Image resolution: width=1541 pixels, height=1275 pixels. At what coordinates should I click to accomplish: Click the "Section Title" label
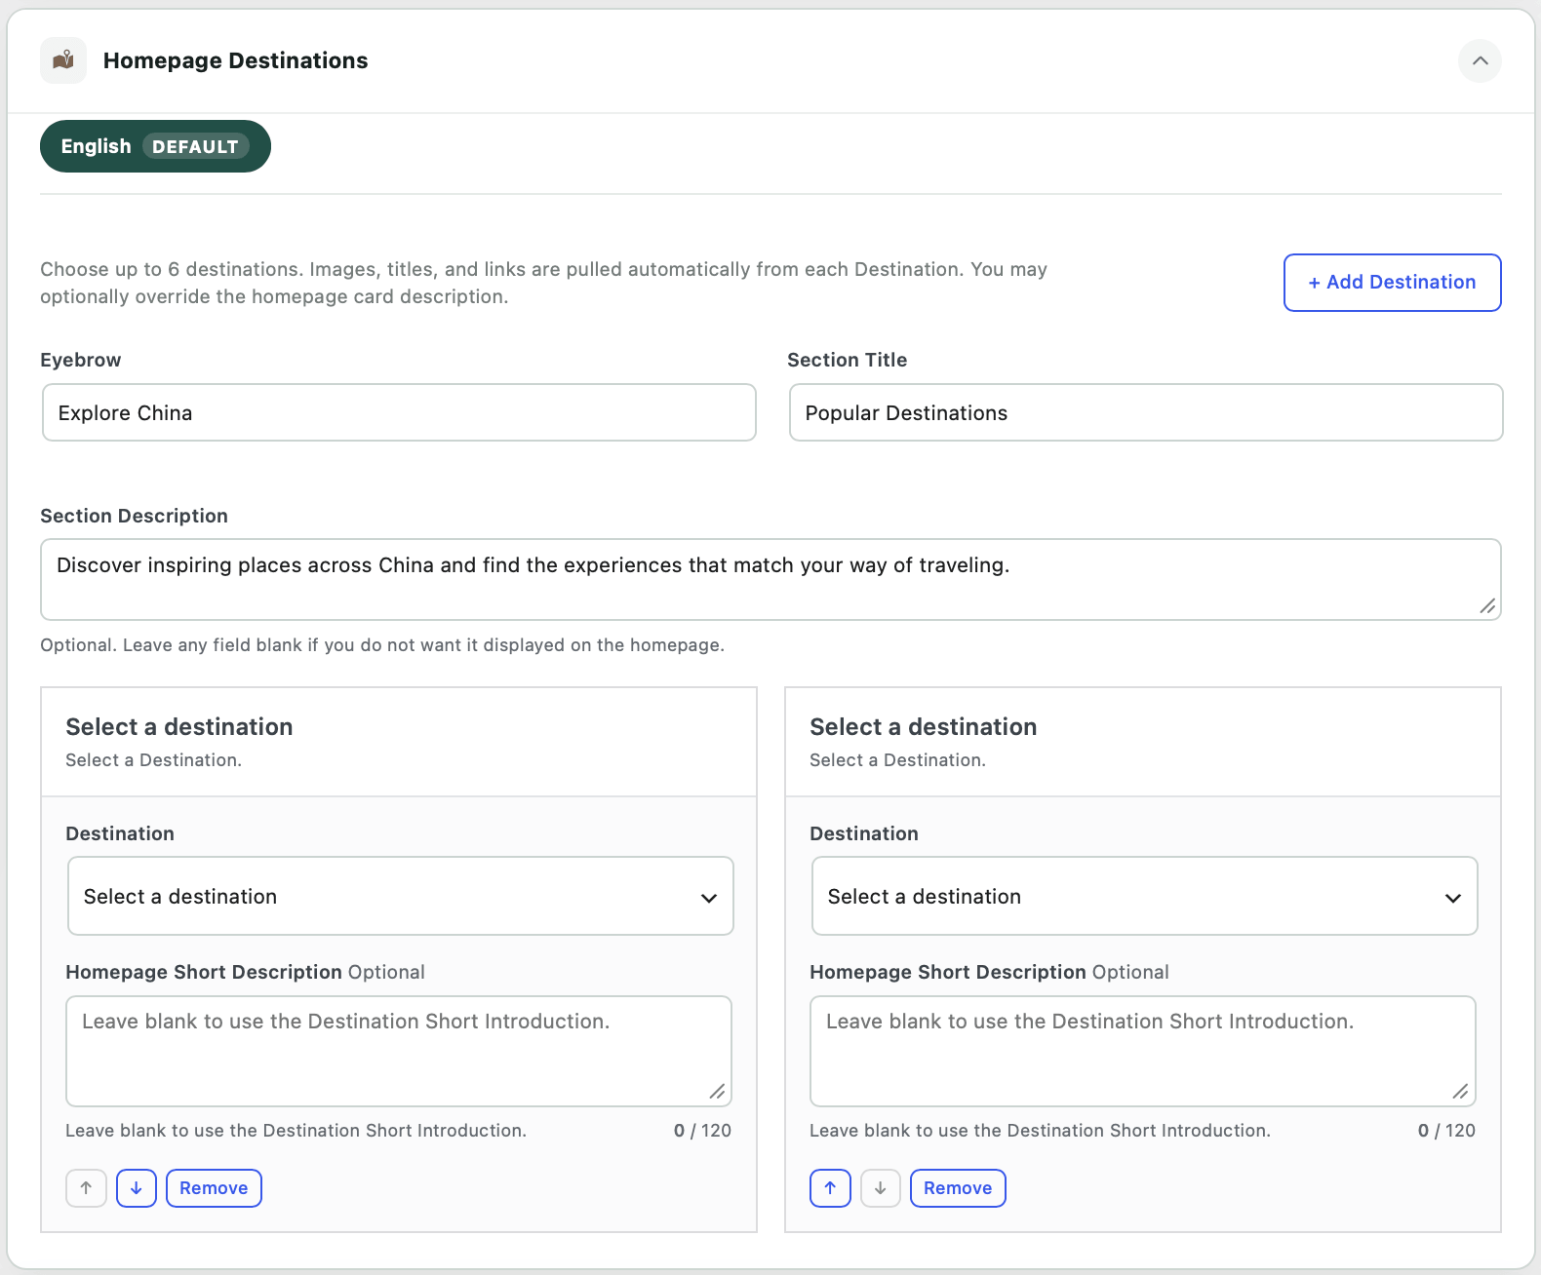point(847,360)
